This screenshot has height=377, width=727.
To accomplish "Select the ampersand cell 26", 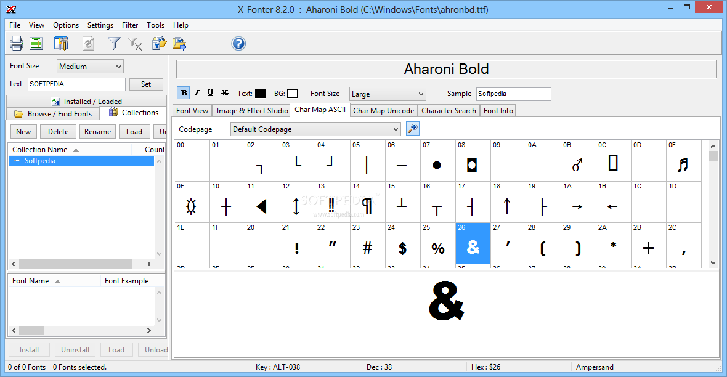I will pos(473,243).
